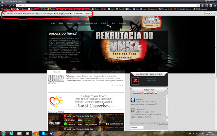This screenshot has height=136, width=217.
Task: Open Skype from the taskbar
Action: [x=43, y=134]
